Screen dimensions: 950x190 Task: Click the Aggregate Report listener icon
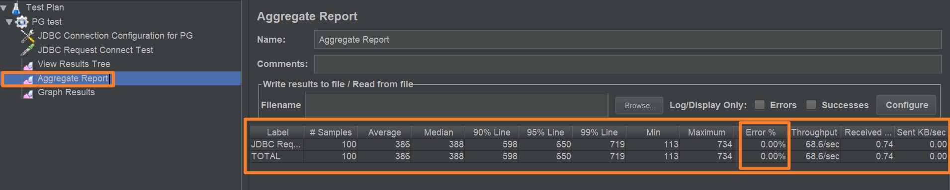tap(28, 79)
